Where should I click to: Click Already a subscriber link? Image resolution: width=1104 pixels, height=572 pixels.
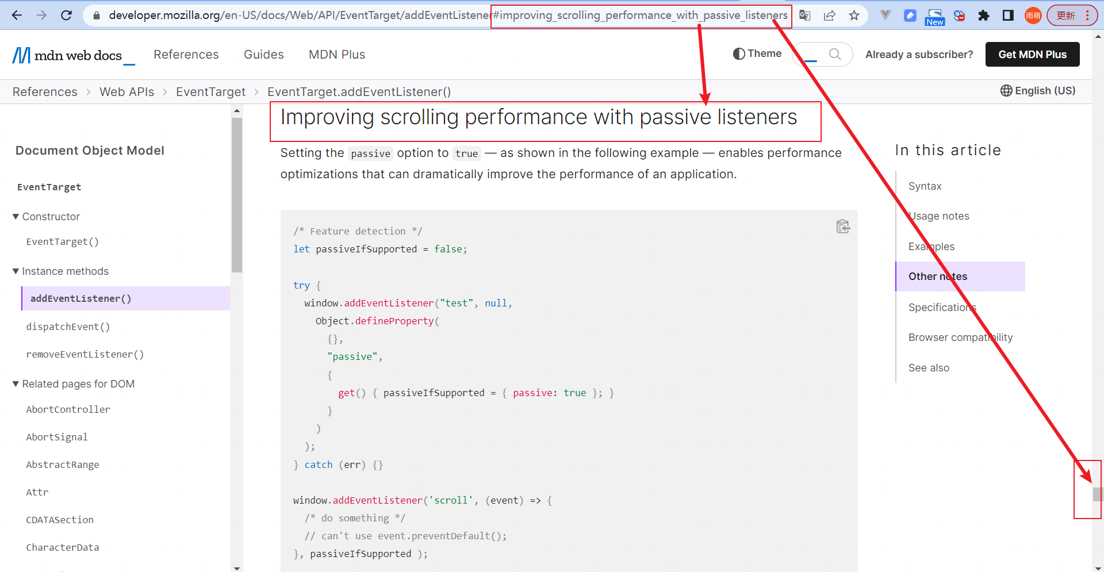coord(919,55)
